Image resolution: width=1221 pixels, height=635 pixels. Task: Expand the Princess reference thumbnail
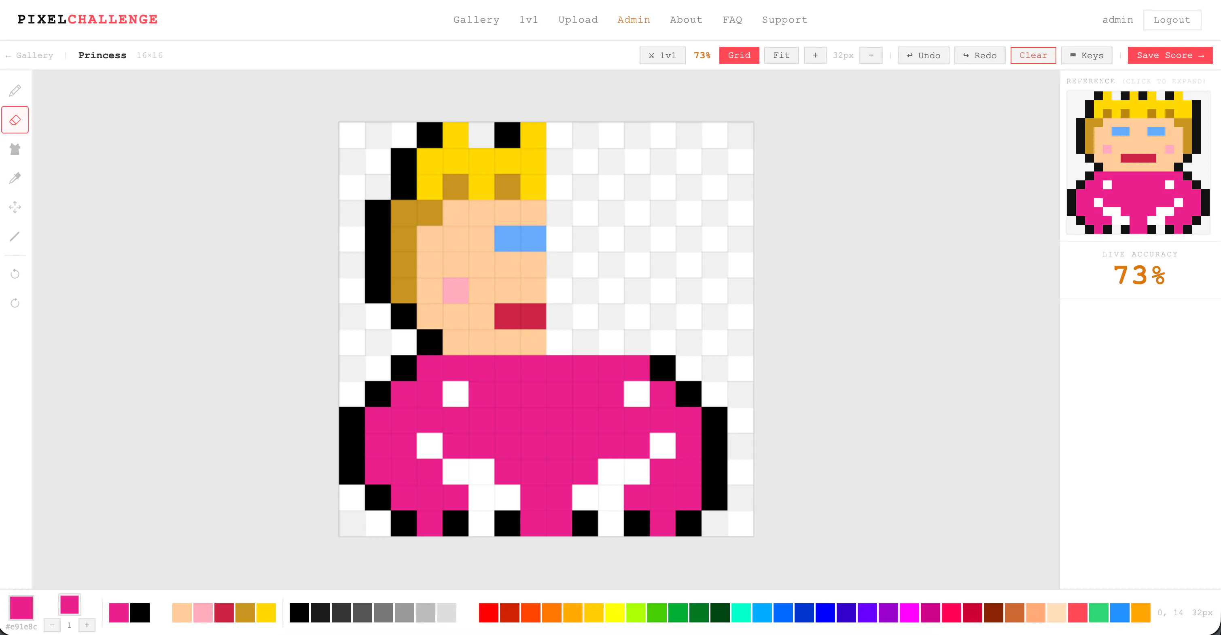point(1138,163)
